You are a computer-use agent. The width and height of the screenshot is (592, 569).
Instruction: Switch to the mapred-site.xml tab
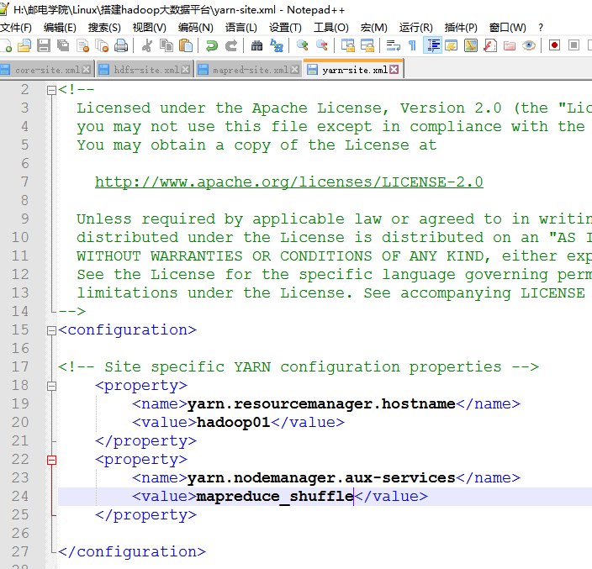coord(249,70)
